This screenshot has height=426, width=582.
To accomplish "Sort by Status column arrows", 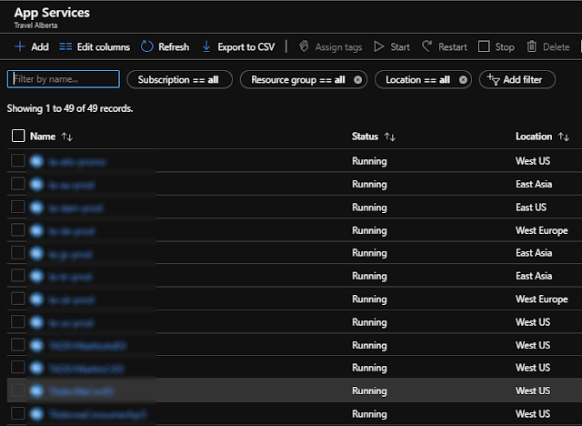I will [x=390, y=137].
